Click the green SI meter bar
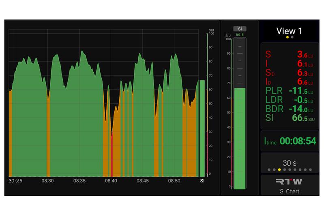324x216 pixels. pos(240,138)
